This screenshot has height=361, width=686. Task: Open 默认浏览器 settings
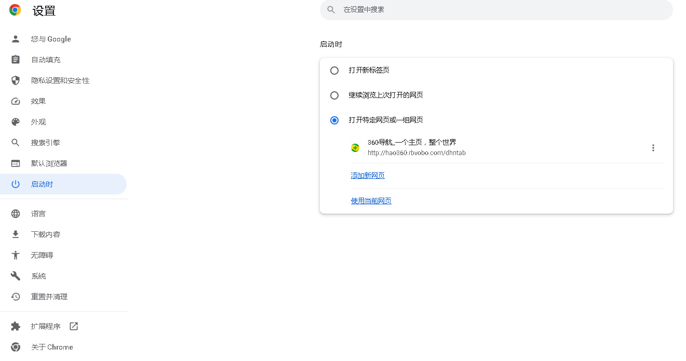(63, 163)
